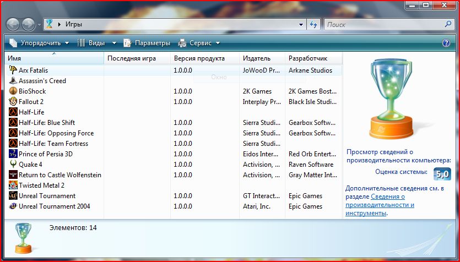Click the trophy icon in address bar
The height and width of the screenshot is (262, 460).
pyautogui.click(x=49, y=24)
